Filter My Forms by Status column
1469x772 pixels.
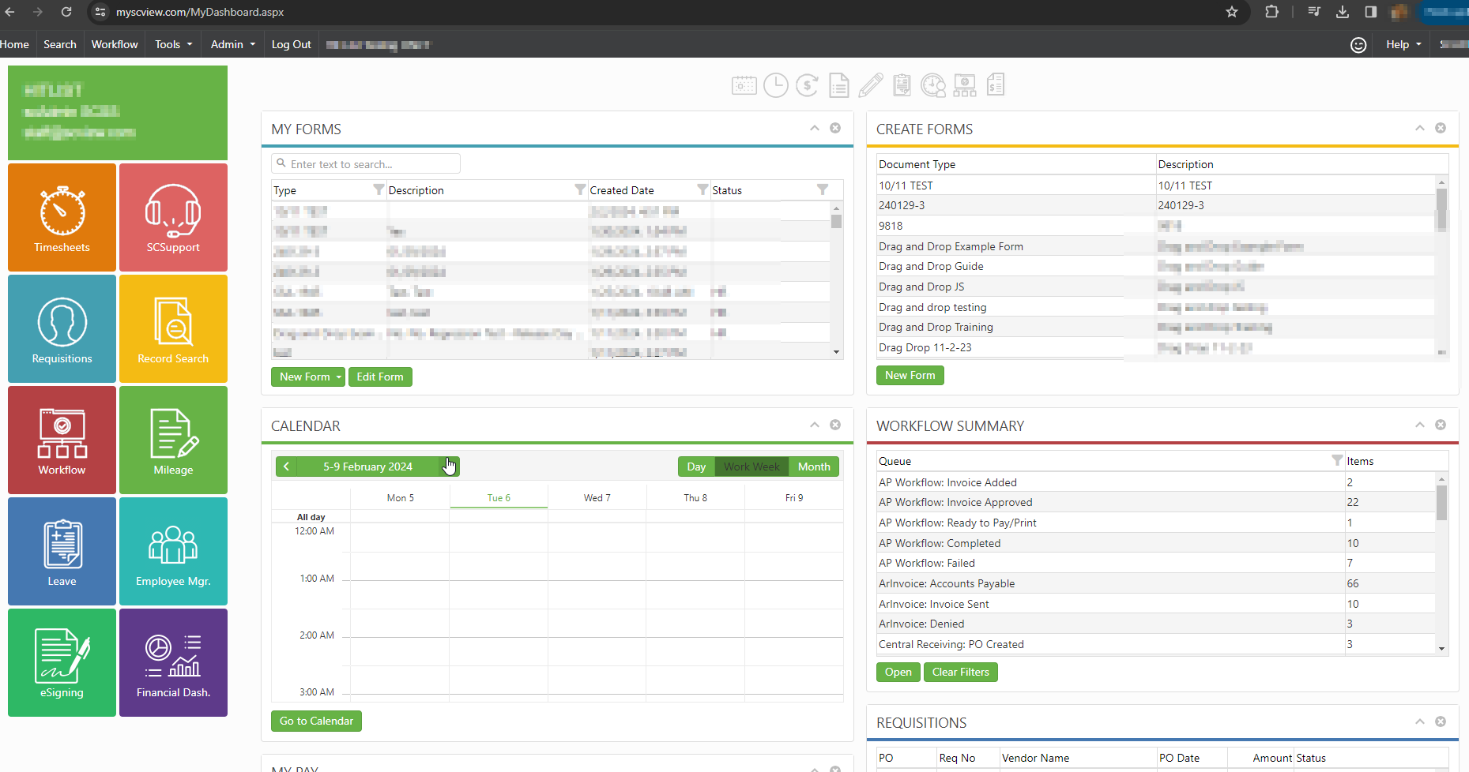823,189
